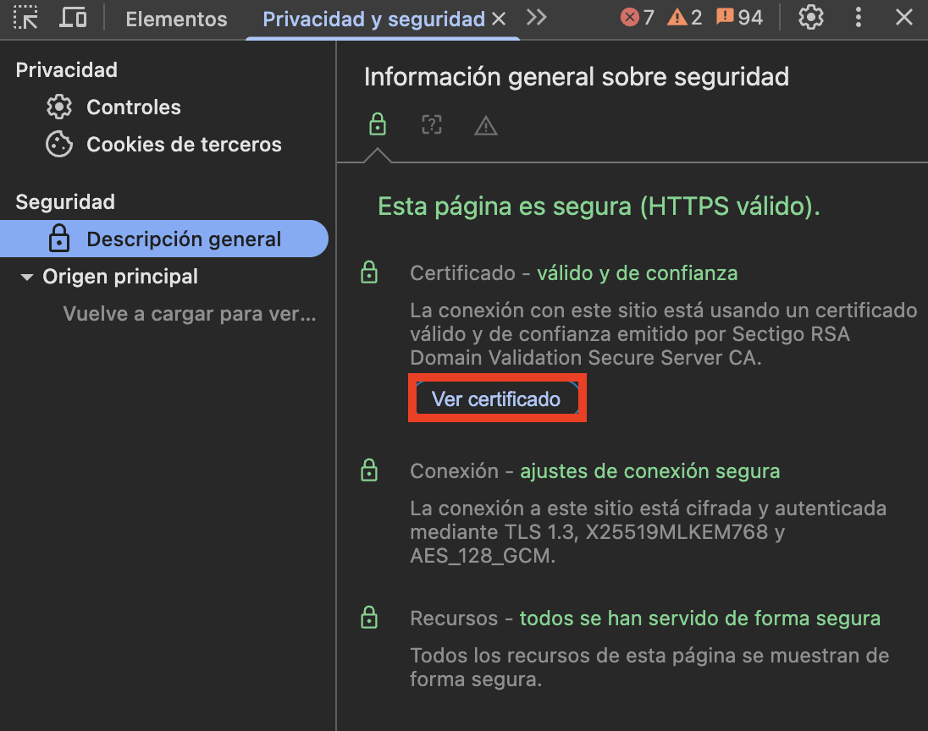Viewport: 928px width, 731px height.
Task: Toggle the device toolbar emulation icon
Action: pyautogui.click(x=72, y=18)
